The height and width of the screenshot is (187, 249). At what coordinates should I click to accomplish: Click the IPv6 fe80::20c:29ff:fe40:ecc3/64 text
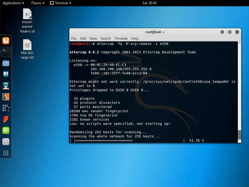point(119,73)
